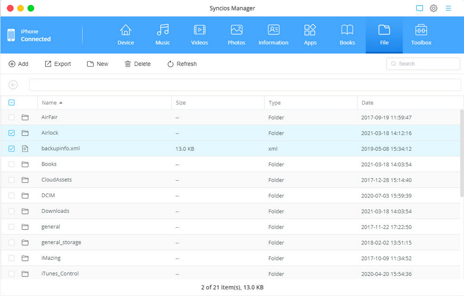Export the selected items
Screen dimensions: 464x296
pyautogui.click(x=58, y=64)
